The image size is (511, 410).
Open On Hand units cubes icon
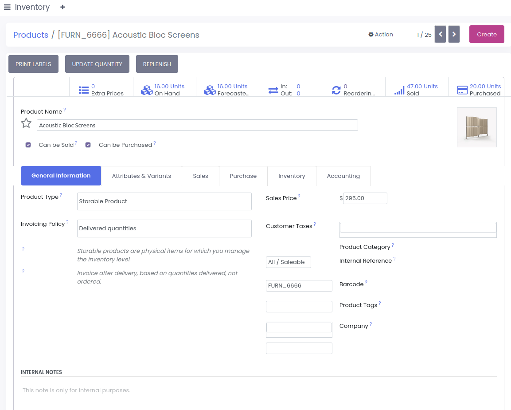147,90
